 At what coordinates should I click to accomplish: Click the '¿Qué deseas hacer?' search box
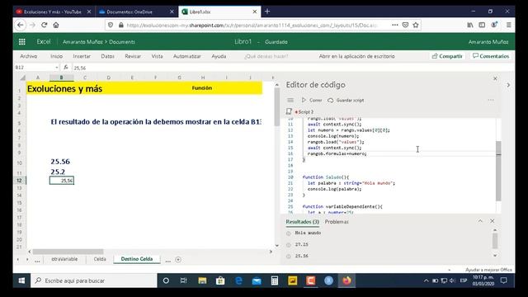pyautogui.click(x=266, y=56)
